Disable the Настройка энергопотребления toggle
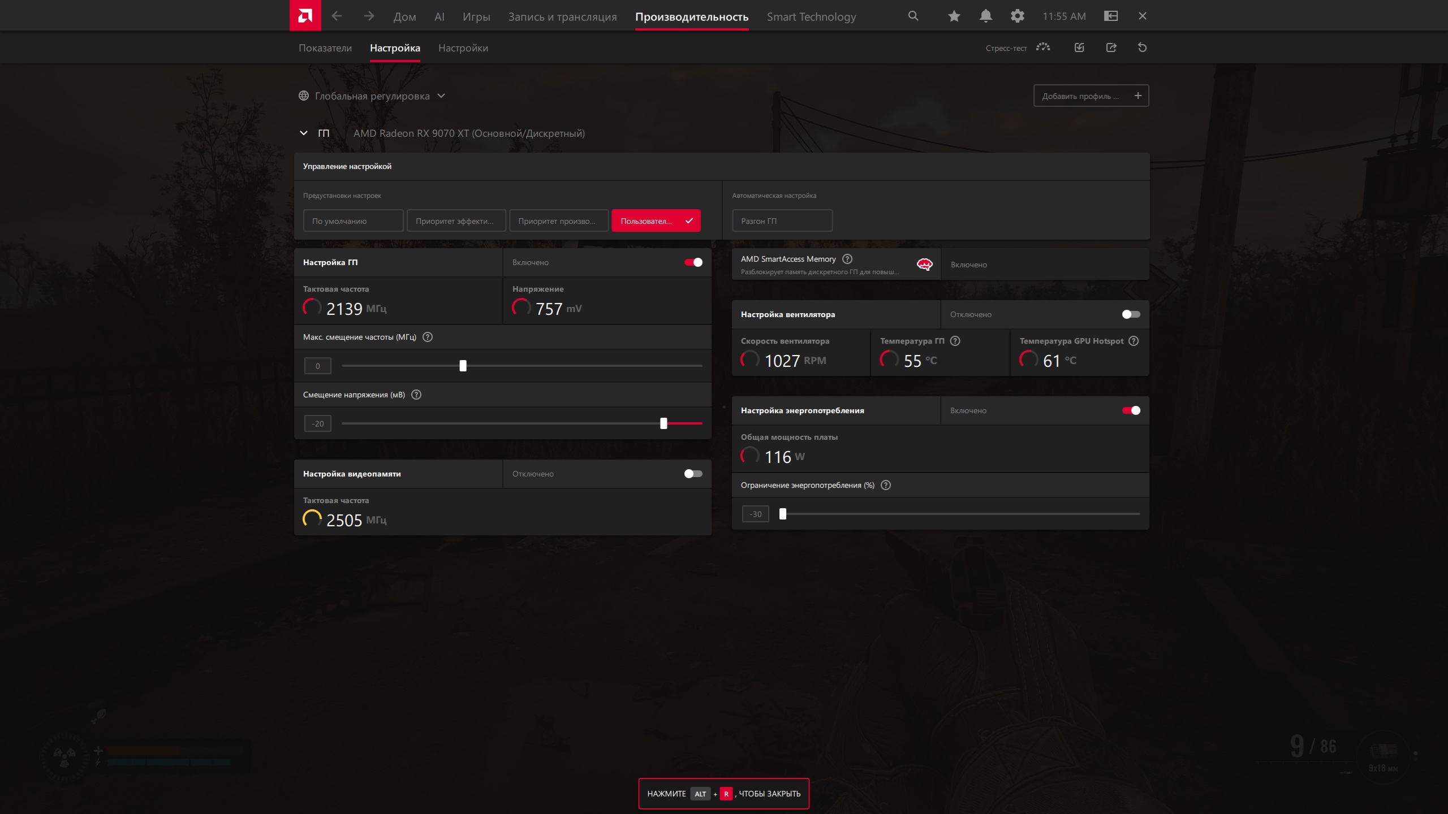This screenshot has height=814, width=1448. point(1131,410)
